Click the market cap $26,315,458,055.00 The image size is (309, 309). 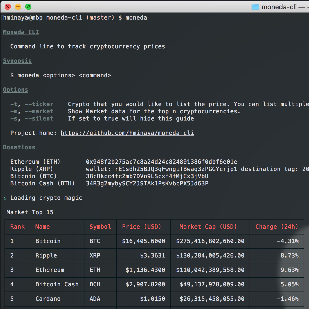[x=212, y=299]
